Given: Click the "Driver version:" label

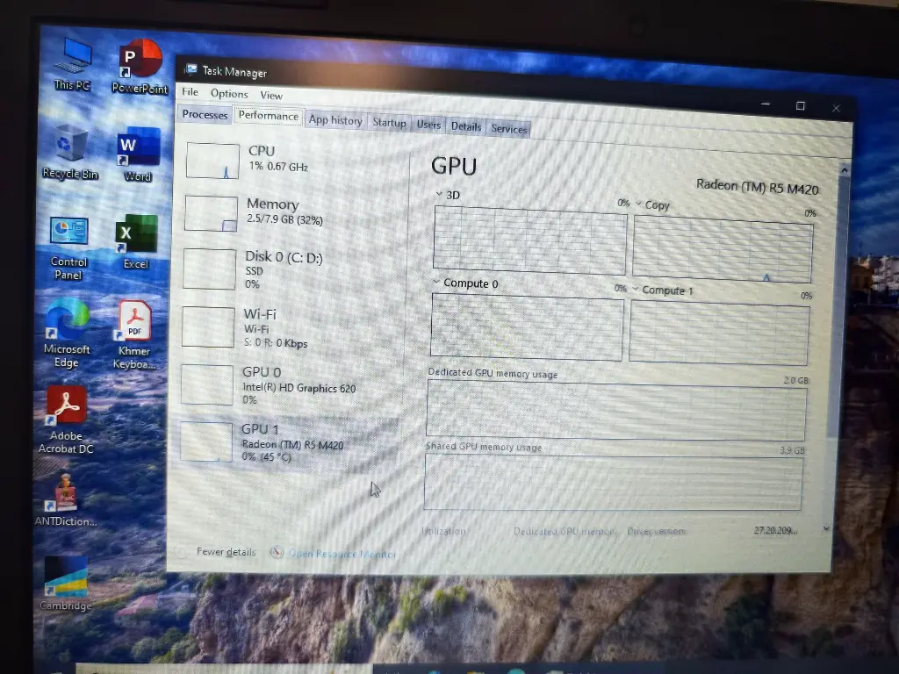Looking at the screenshot, I should click(656, 531).
